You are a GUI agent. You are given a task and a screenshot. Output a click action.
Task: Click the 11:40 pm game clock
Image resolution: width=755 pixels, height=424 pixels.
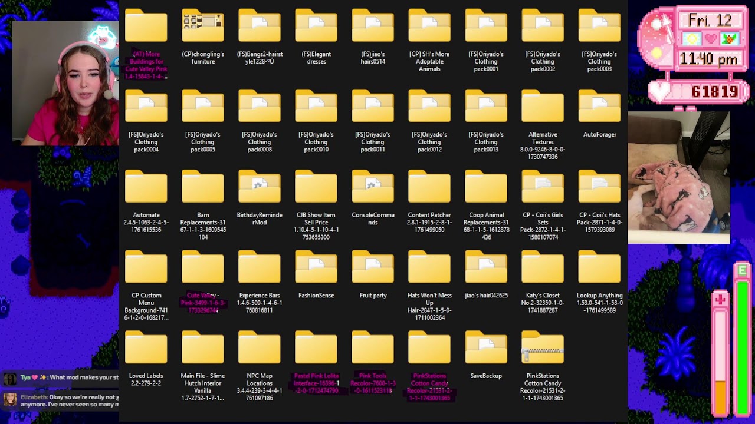click(709, 59)
